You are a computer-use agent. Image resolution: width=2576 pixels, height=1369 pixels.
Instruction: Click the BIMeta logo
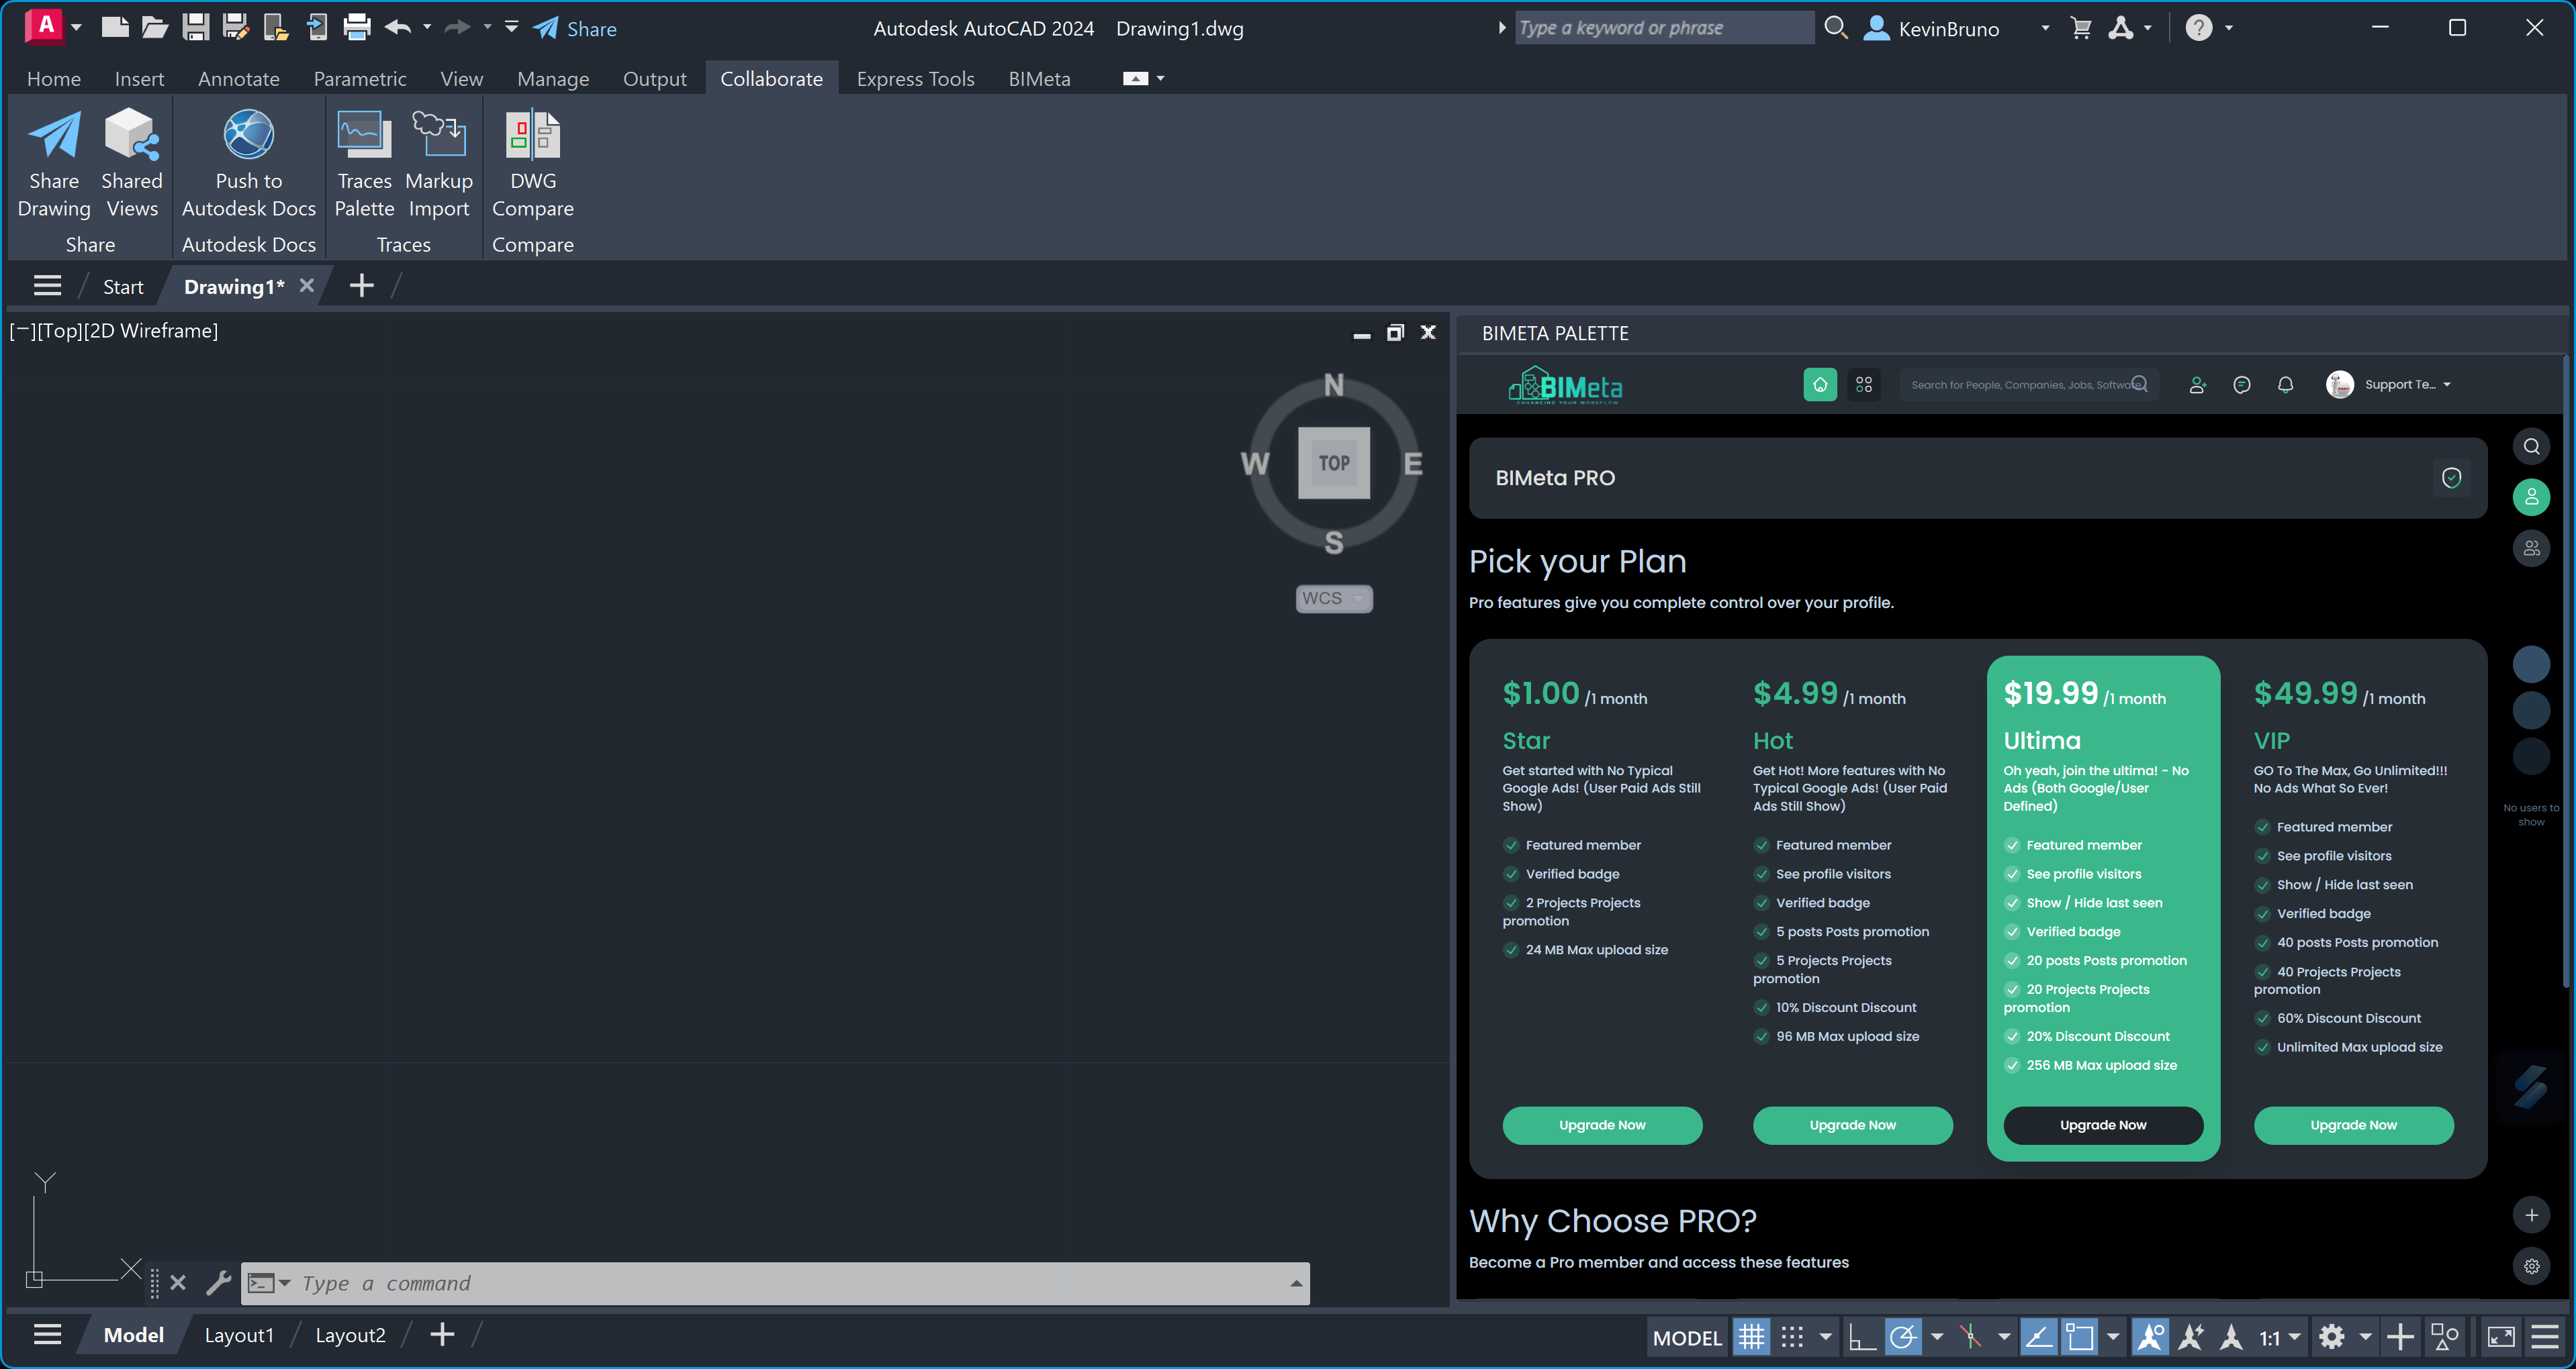(x=1566, y=386)
